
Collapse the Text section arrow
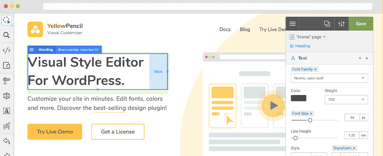coord(367,58)
